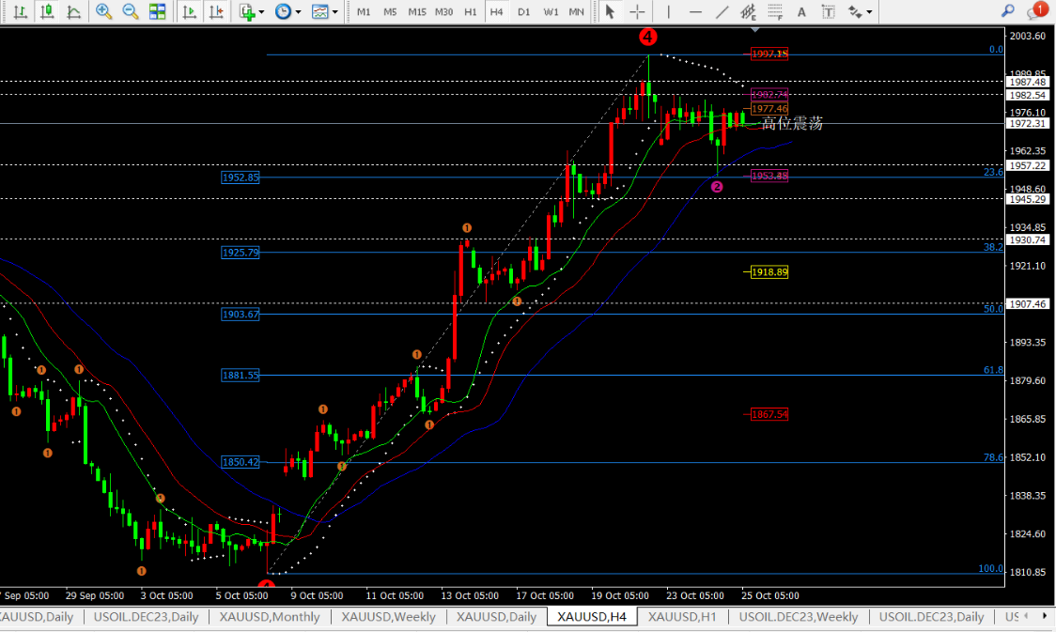Open the search magnifier
Image resolution: width=1056 pixels, height=632 pixels.
click(1008, 10)
